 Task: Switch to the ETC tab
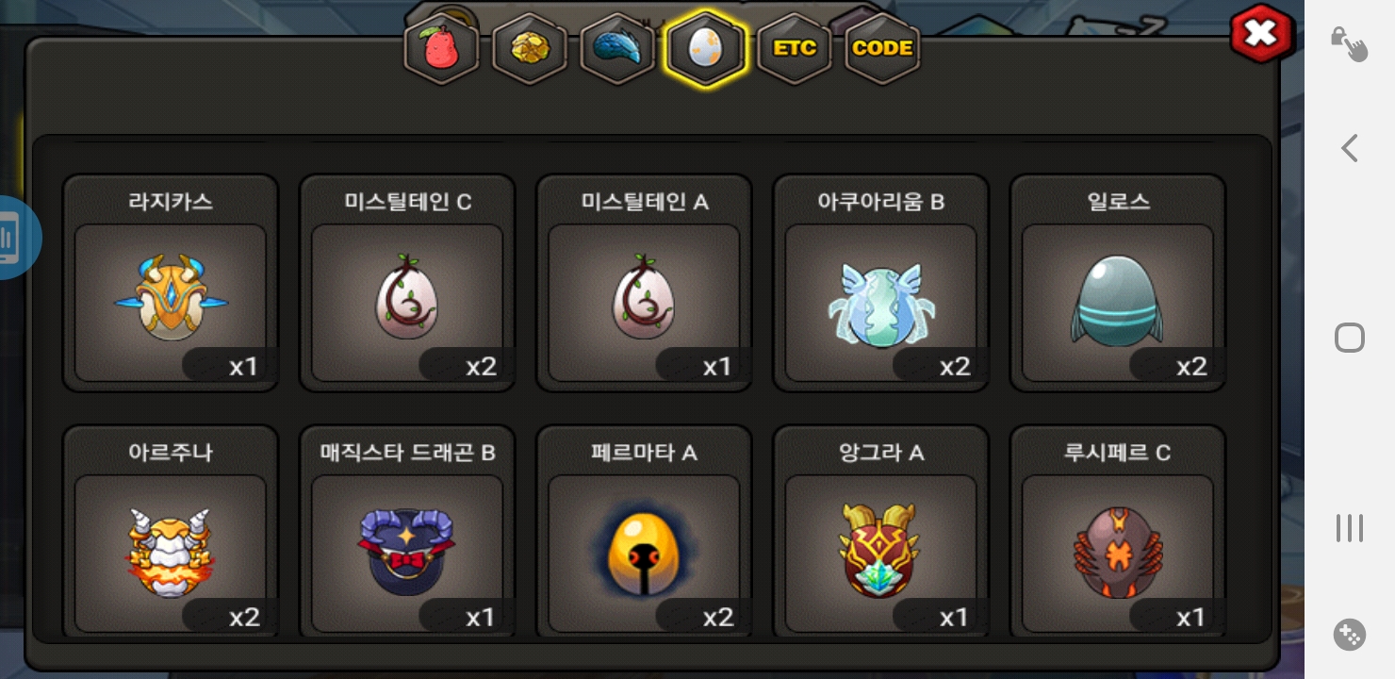coord(795,48)
